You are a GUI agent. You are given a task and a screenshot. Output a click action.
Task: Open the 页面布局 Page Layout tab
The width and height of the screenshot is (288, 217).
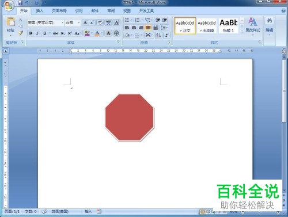(x=59, y=11)
